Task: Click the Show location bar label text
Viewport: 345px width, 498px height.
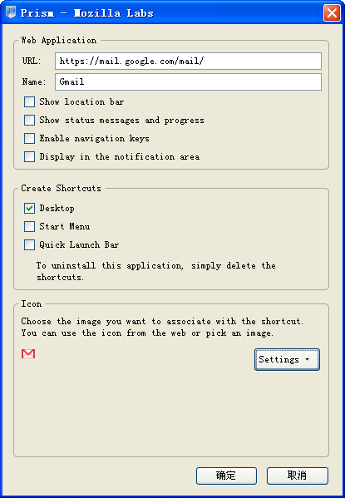Action: click(81, 102)
